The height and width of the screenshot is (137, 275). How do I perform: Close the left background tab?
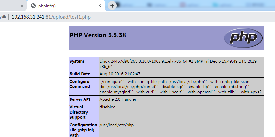(22, 6)
